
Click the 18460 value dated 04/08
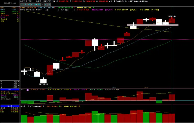(x=146, y=10)
